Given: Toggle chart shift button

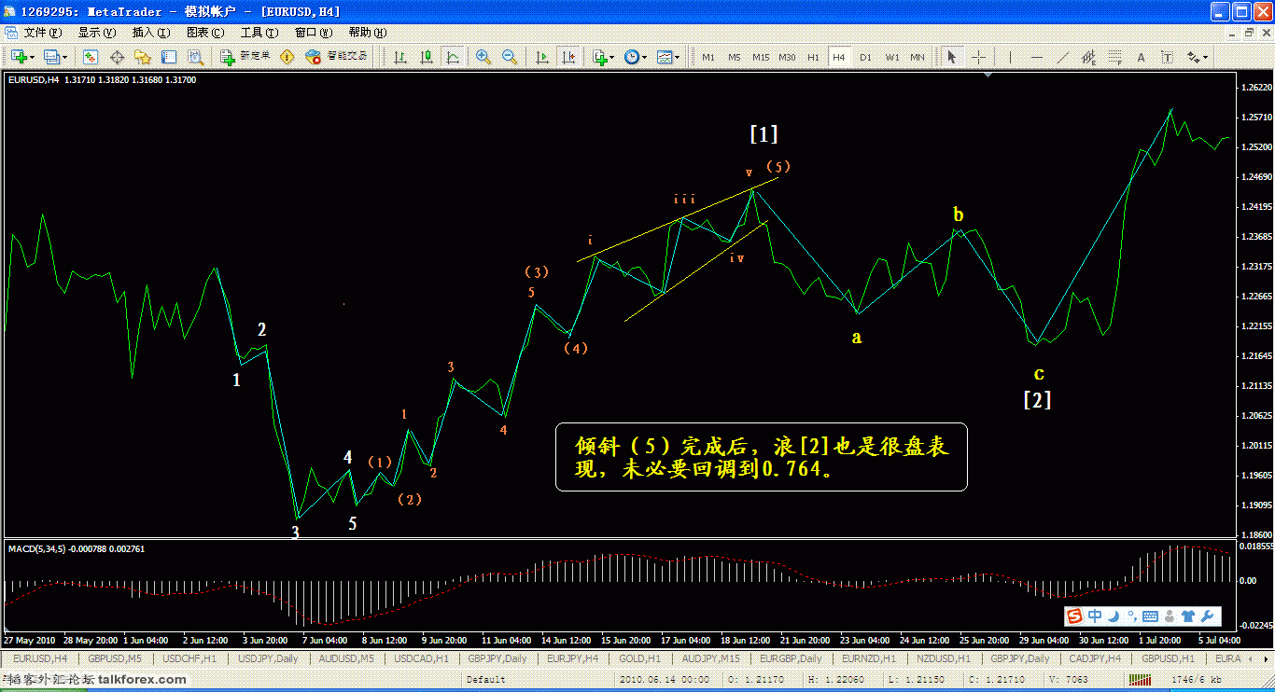Looking at the screenshot, I should [x=567, y=57].
